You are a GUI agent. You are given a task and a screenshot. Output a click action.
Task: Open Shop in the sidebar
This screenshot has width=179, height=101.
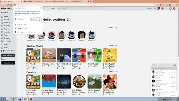4,47
